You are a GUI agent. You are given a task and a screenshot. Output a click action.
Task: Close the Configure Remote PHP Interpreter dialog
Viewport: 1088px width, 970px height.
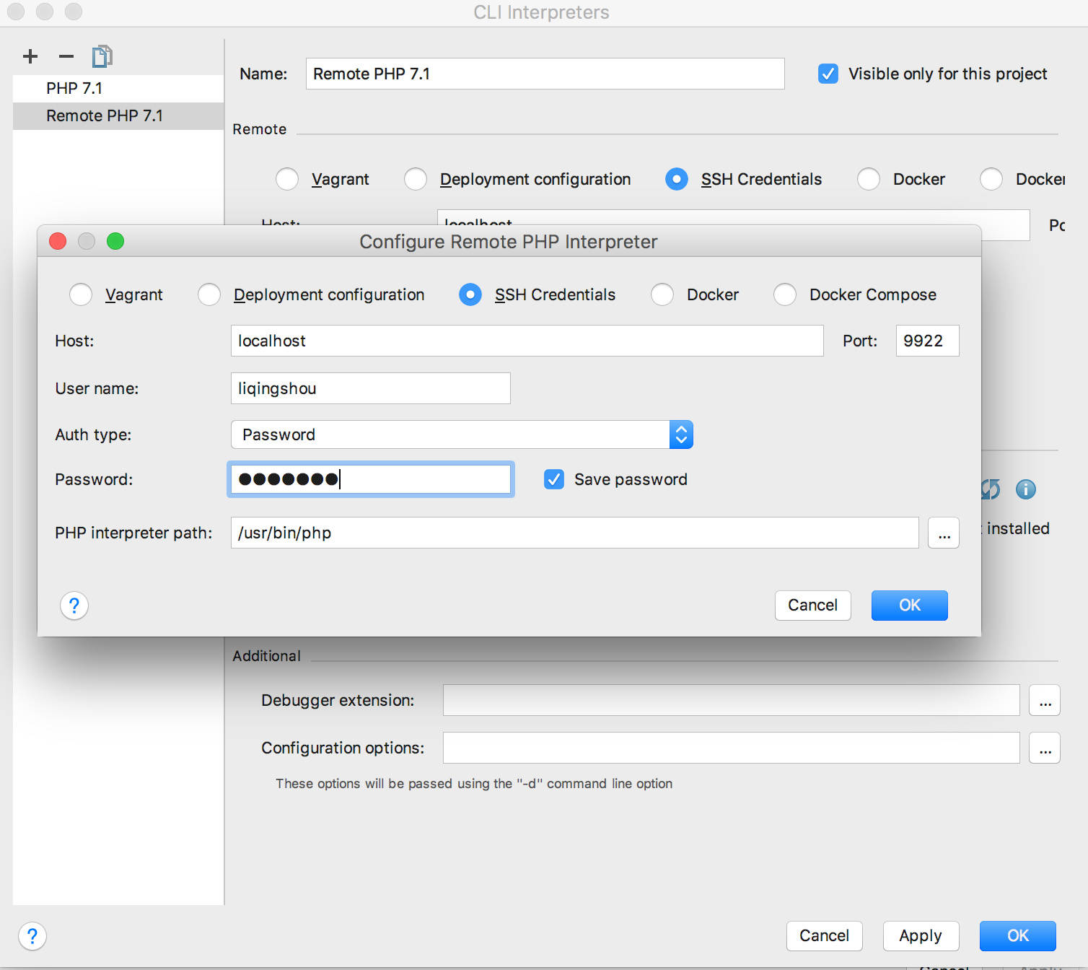(58, 241)
